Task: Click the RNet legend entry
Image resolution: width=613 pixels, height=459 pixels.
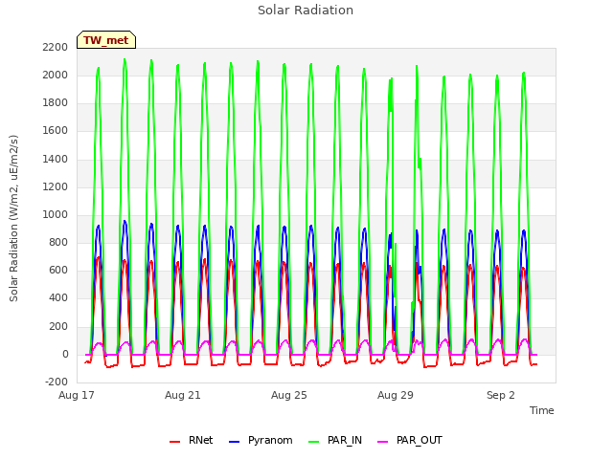Action: [x=192, y=440]
